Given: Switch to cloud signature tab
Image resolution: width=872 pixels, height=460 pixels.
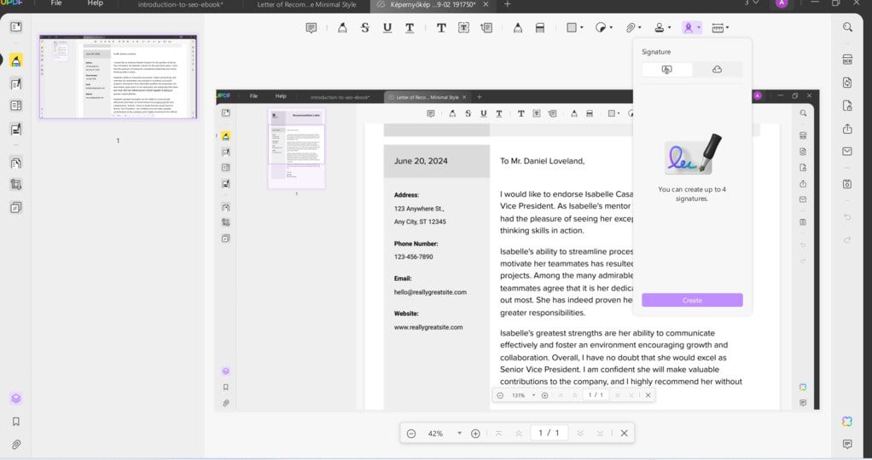Looking at the screenshot, I should click(717, 69).
